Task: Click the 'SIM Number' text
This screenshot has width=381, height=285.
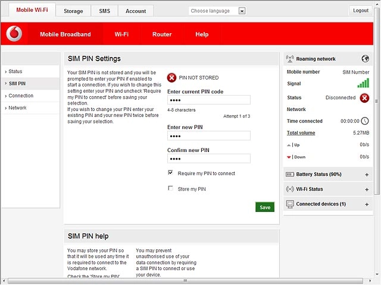Action: (356, 72)
